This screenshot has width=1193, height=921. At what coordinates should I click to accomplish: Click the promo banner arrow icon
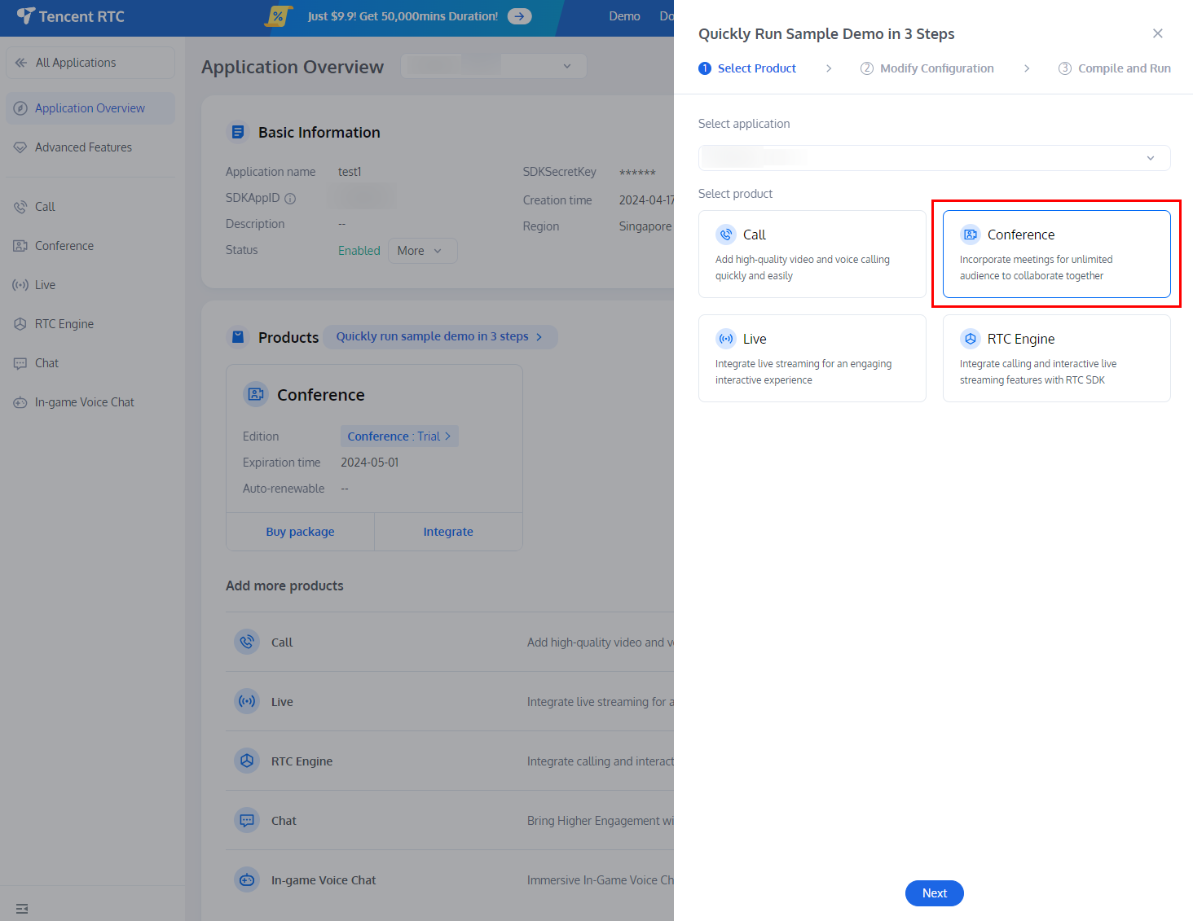(519, 16)
